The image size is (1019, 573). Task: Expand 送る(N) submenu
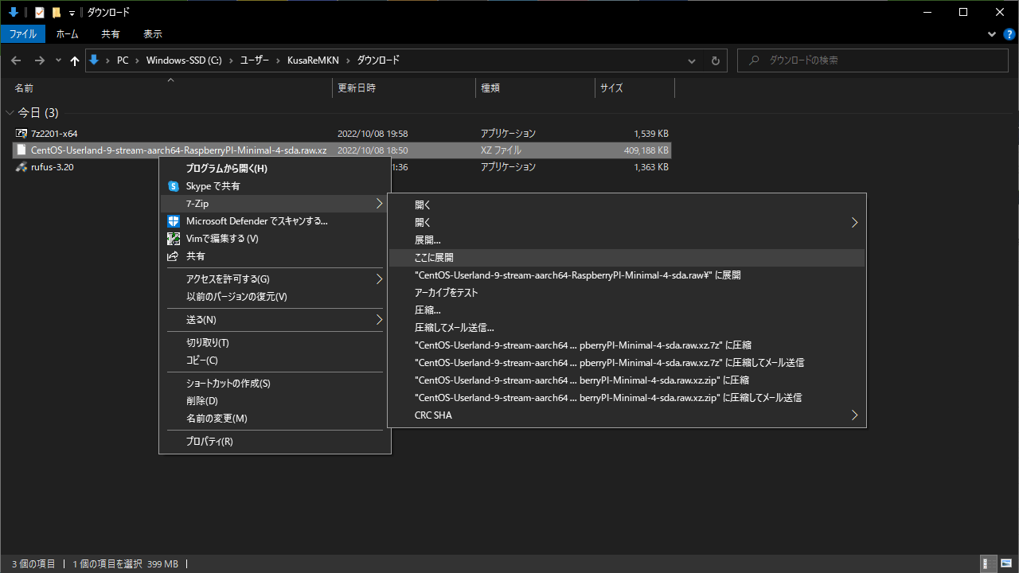pos(275,320)
